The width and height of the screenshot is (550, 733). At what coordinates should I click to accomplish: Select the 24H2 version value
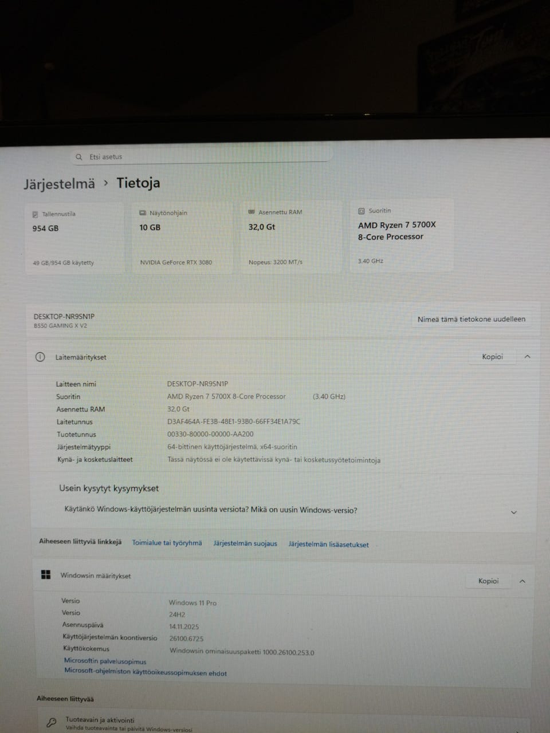click(x=177, y=614)
